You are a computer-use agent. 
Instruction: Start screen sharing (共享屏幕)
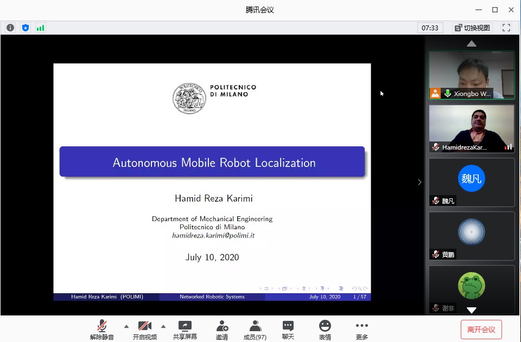185,329
